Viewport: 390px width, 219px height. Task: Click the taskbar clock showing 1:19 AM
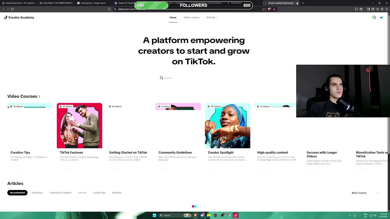(383, 215)
